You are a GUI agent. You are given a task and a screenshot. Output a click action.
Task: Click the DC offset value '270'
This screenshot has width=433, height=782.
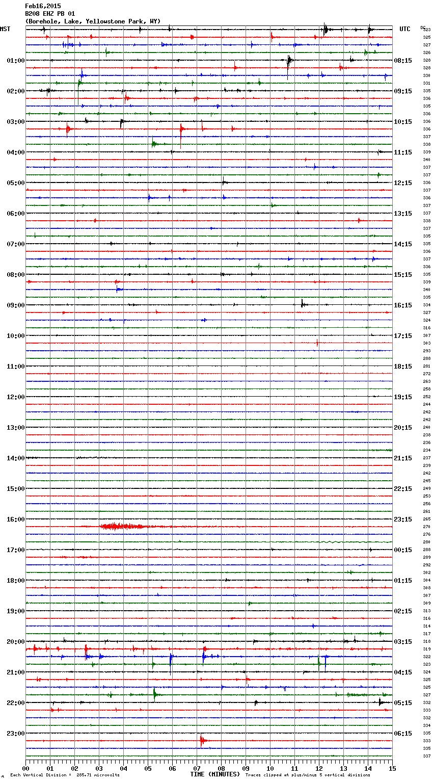(427, 527)
